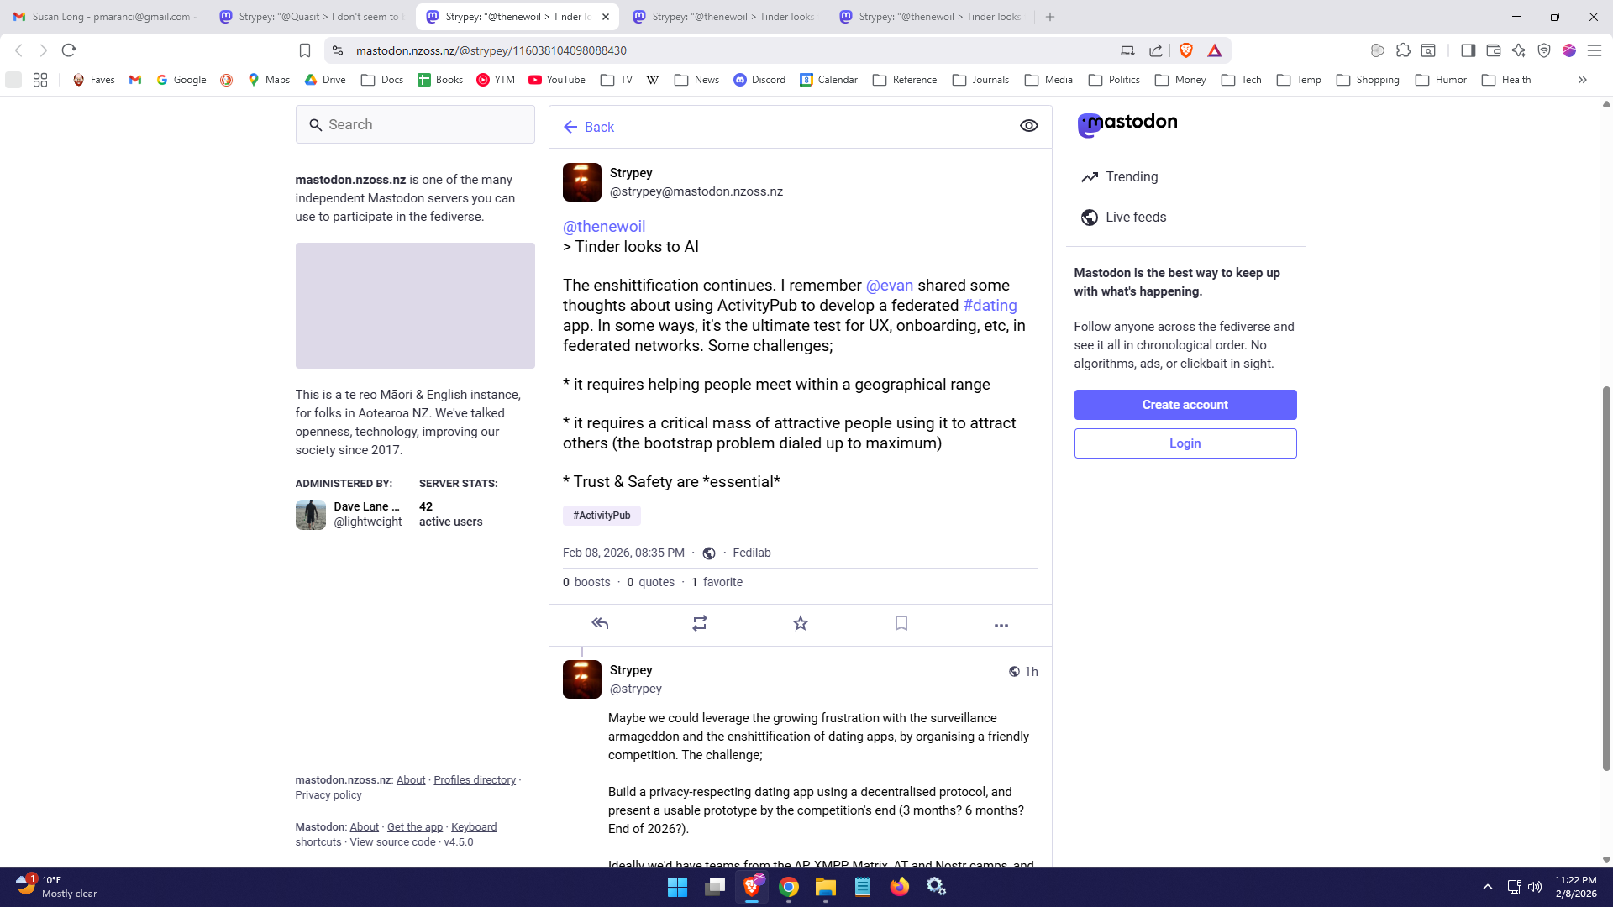Open Trending from the sidebar
The width and height of the screenshot is (1613, 907).
[1131, 177]
